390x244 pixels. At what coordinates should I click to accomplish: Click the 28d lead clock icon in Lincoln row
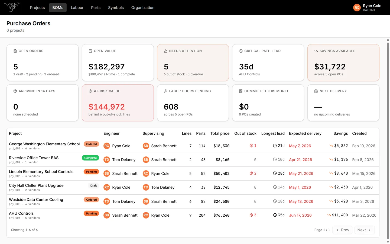click(x=275, y=174)
